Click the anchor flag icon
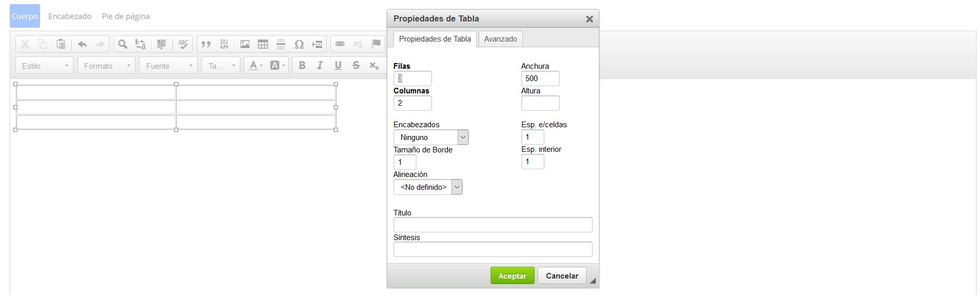Viewport: 980px width, 295px height. point(376,44)
